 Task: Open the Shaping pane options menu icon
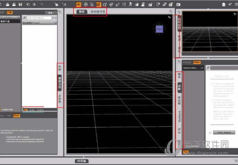pyautogui.click(x=180, y=61)
